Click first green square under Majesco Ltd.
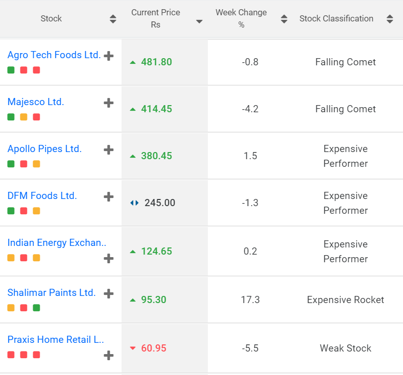Screen dimensions: 403x375 coord(11,117)
